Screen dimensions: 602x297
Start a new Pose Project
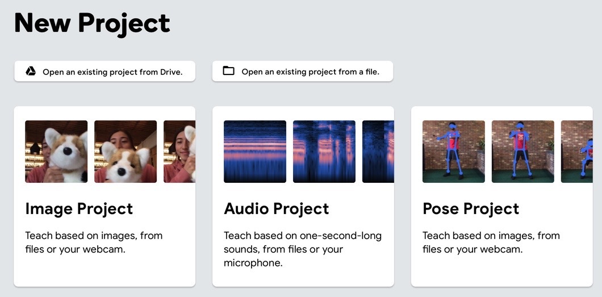tap(502, 196)
